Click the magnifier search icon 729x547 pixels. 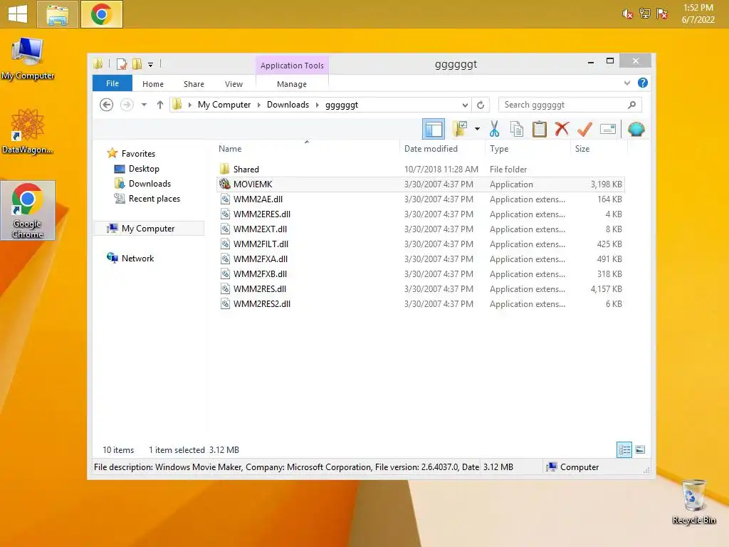(632, 105)
